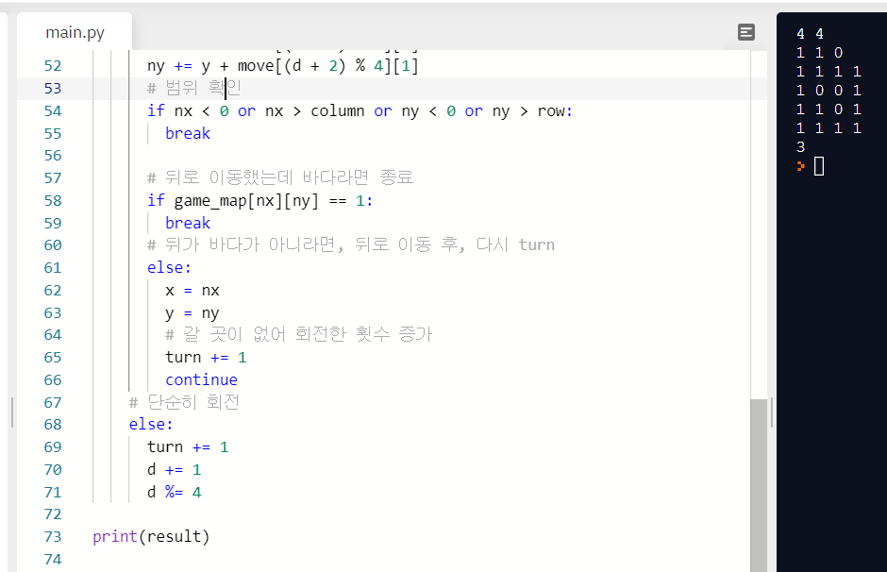The width and height of the screenshot is (887, 572).
Task: Click 'turn += 1' on line 69
Action: pyautogui.click(x=188, y=447)
